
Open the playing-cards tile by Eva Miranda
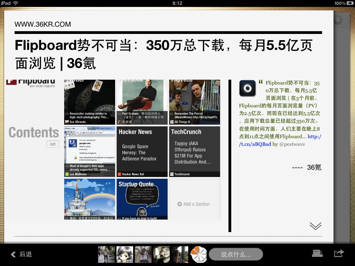click(x=90, y=102)
